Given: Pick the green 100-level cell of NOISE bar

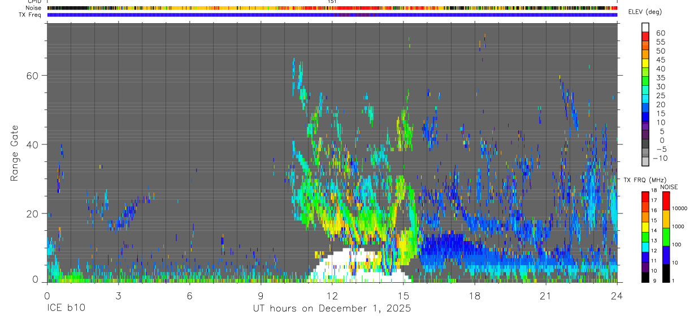Looking at the screenshot, I should [665, 236].
